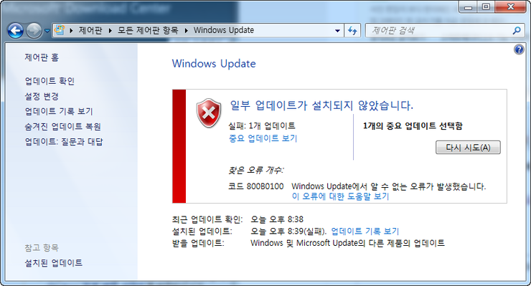Open 업데이트 기록 보기 beside install time
Image resolution: width=531 pixels, height=286 pixels.
point(365,232)
